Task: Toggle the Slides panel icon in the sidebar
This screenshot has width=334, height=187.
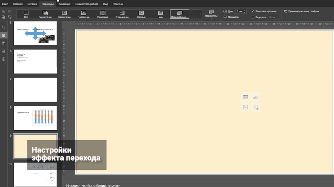Action: (3, 35)
